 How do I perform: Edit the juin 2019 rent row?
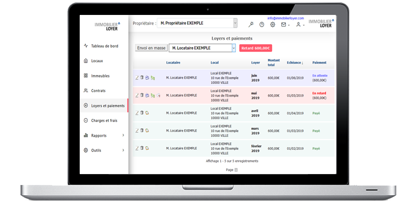(137, 78)
